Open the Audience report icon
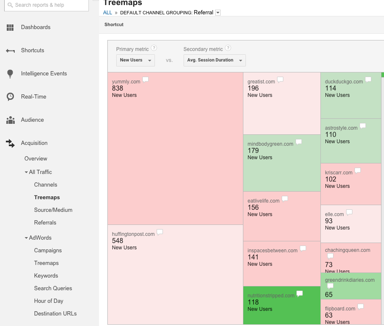 10,120
